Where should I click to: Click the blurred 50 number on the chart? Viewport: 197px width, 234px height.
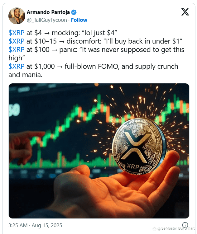click(x=14, y=110)
